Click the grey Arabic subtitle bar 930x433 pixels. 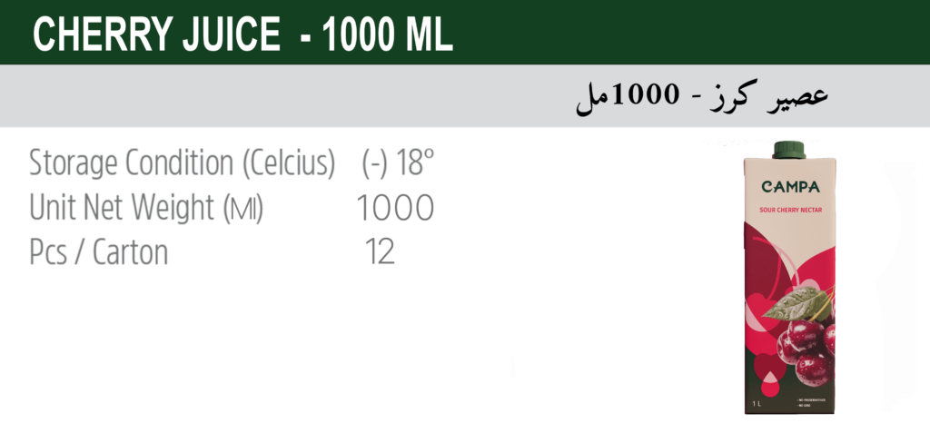[x=465, y=95]
